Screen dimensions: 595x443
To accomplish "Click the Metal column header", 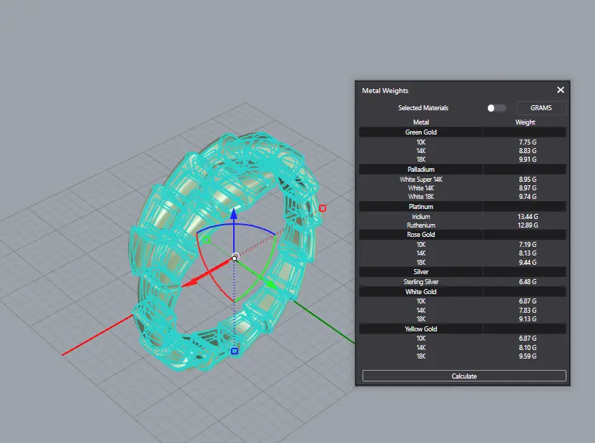I will coord(421,122).
